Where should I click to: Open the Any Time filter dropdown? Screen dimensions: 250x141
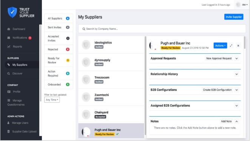click(x=52, y=100)
